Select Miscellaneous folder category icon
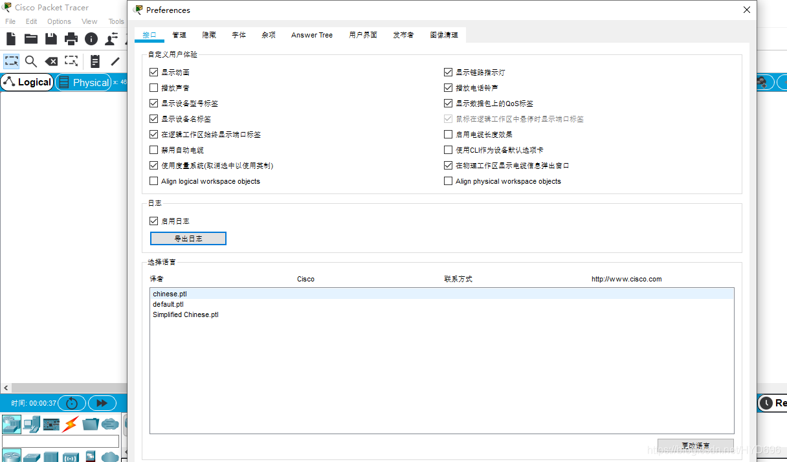 (x=91, y=424)
